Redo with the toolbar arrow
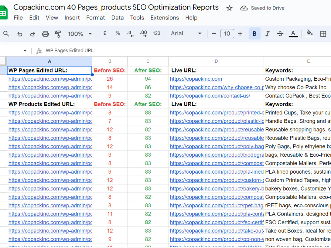The width and height of the screenshot is (331, 248). pos(32,34)
